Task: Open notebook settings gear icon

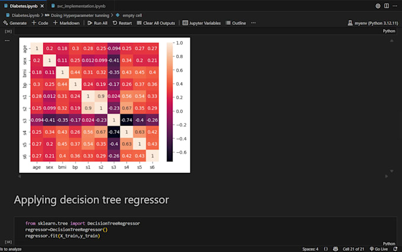Action: (378, 6)
